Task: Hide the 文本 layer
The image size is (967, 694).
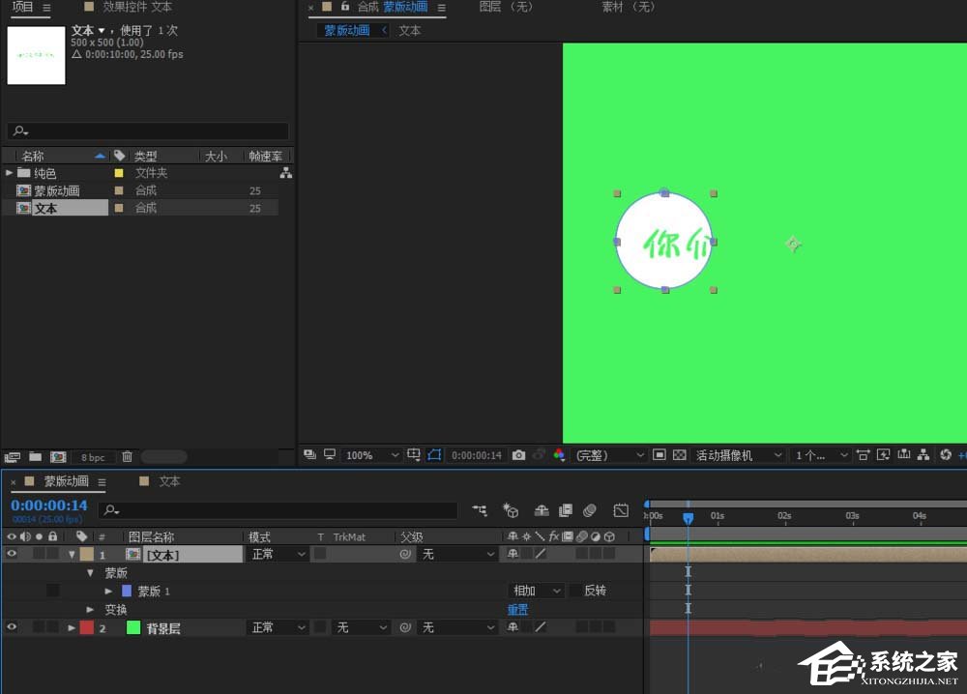Action: pos(12,554)
